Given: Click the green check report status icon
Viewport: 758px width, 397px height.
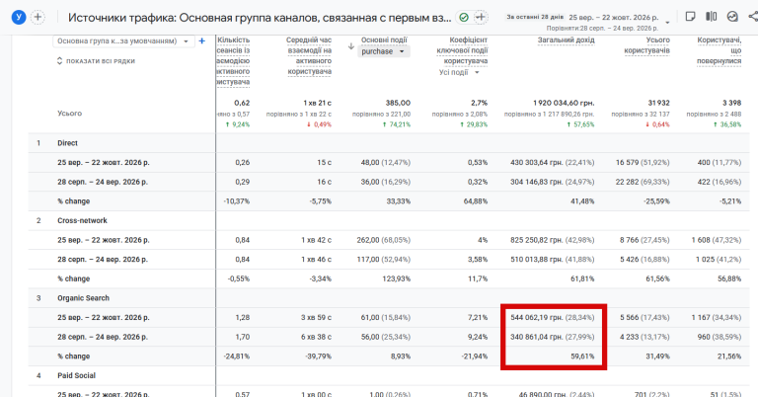Looking at the screenshot, I should pos(464,18).
